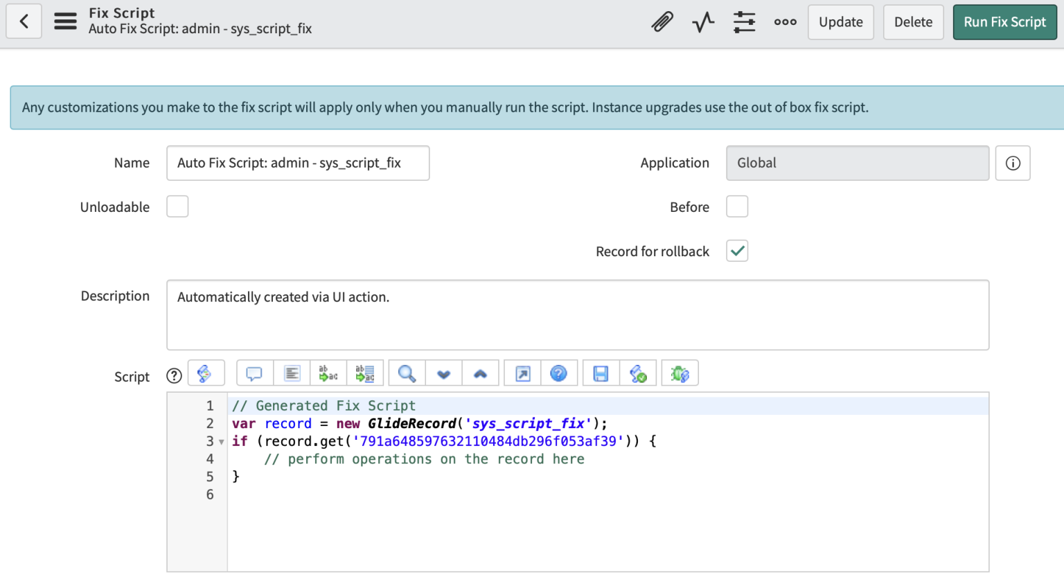The height and width of the screenshot is (579, 1064).
Task: Uncheck Record for rollback
Action: [x=737, y=251]
